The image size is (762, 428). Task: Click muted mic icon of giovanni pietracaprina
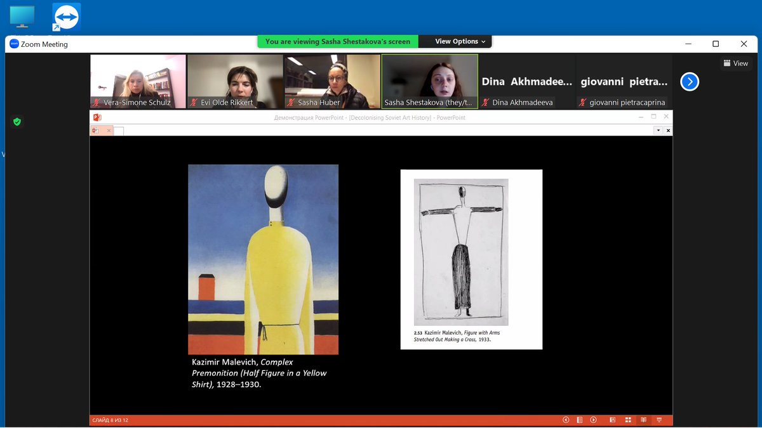tap(583, 102)
